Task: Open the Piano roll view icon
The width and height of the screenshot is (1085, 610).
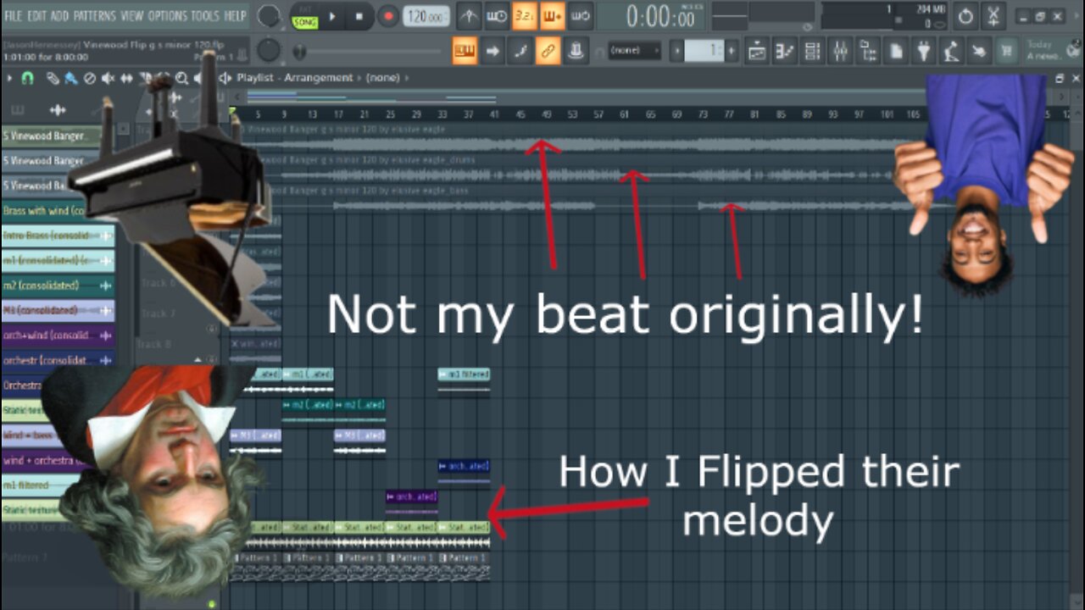Action: (785, 51)
